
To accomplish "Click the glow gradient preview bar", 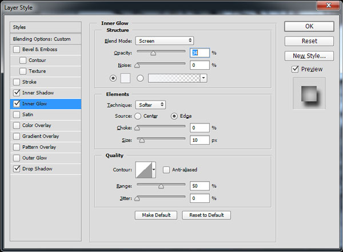I will pyautogui.click(x=174, y=78).
